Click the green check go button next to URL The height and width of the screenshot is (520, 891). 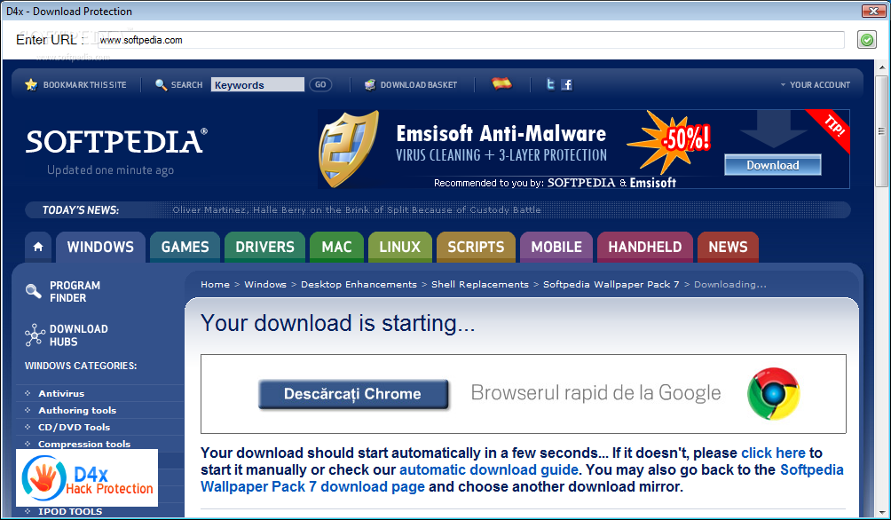[866, 40]
